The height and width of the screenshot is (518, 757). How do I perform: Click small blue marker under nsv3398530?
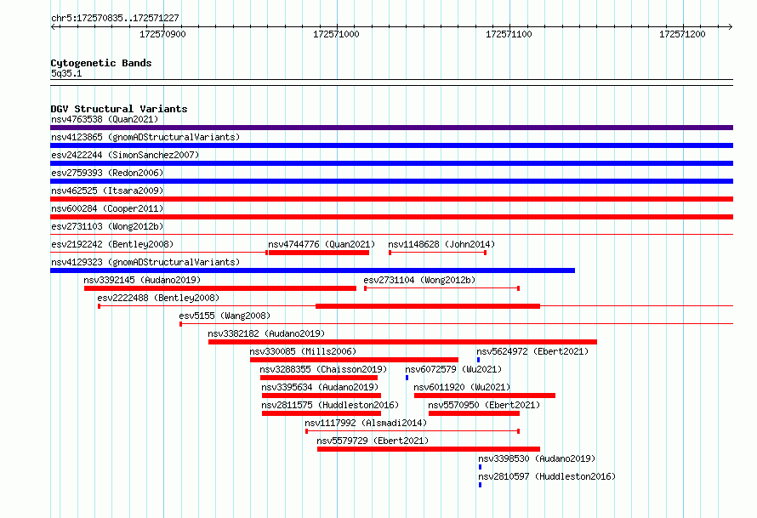click(x=480, y=467)
